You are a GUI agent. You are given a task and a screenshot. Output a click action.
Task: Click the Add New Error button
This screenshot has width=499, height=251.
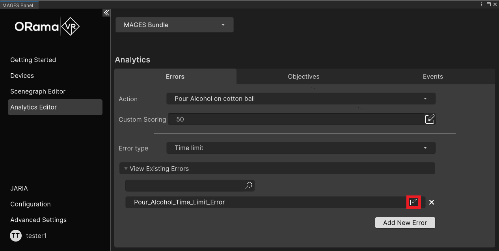click(405, 223)
